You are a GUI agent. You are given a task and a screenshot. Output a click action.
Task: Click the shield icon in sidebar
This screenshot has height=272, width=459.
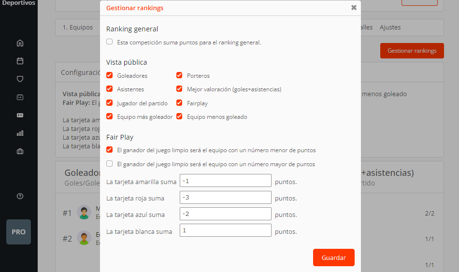click(20, 79)
